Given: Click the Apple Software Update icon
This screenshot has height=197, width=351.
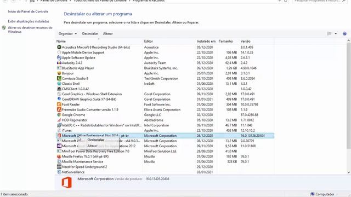Looking at the screenshot, I should pyautogui.click(x=59, y=57).
